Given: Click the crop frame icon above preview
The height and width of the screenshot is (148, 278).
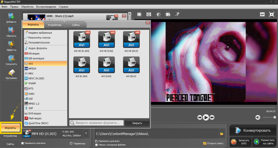Looking at the screenshot, I should click(139, 14).
